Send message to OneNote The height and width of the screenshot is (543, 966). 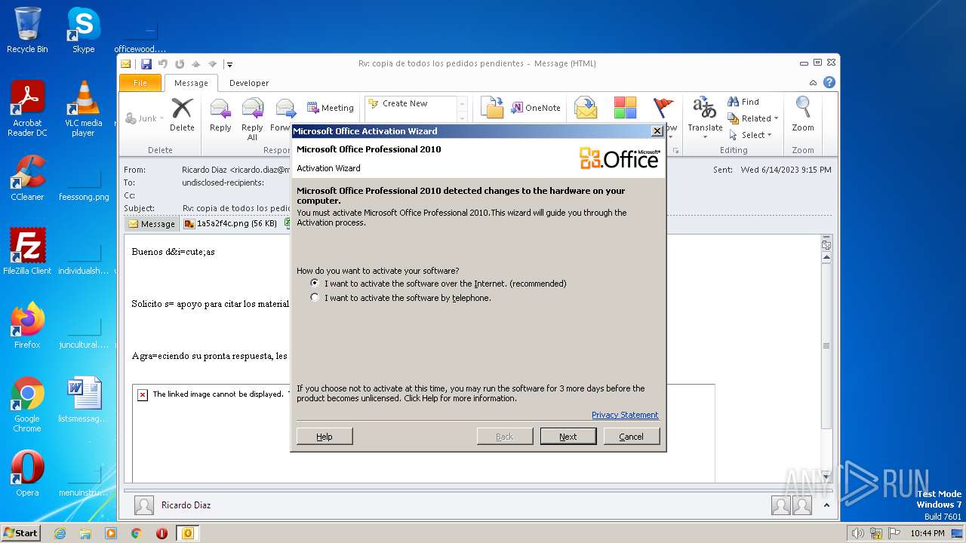click(x=536, y=108)
